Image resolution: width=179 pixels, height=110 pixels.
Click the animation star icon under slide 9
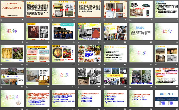click(27, 42)
